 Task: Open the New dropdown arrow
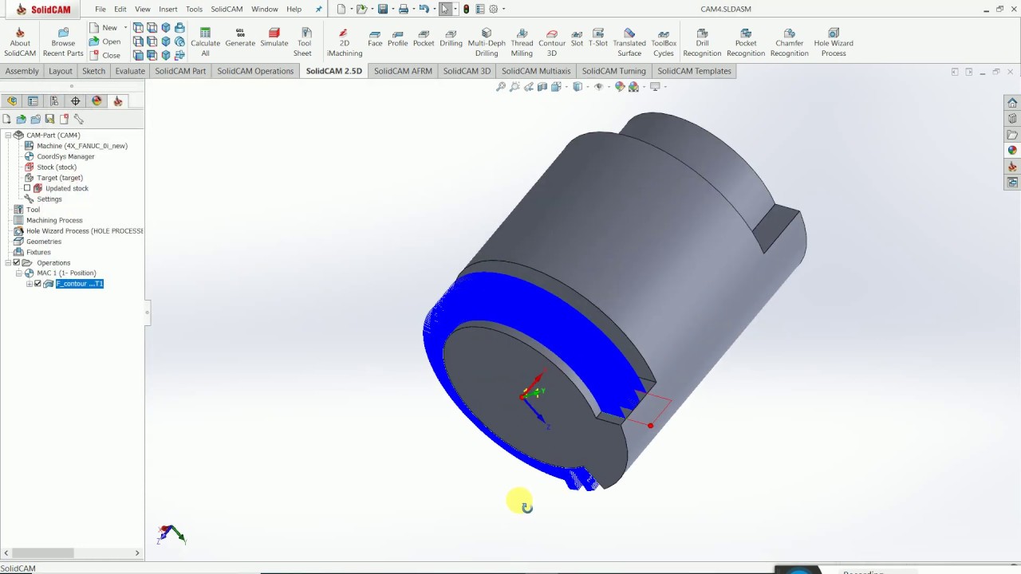pos(125,28)
